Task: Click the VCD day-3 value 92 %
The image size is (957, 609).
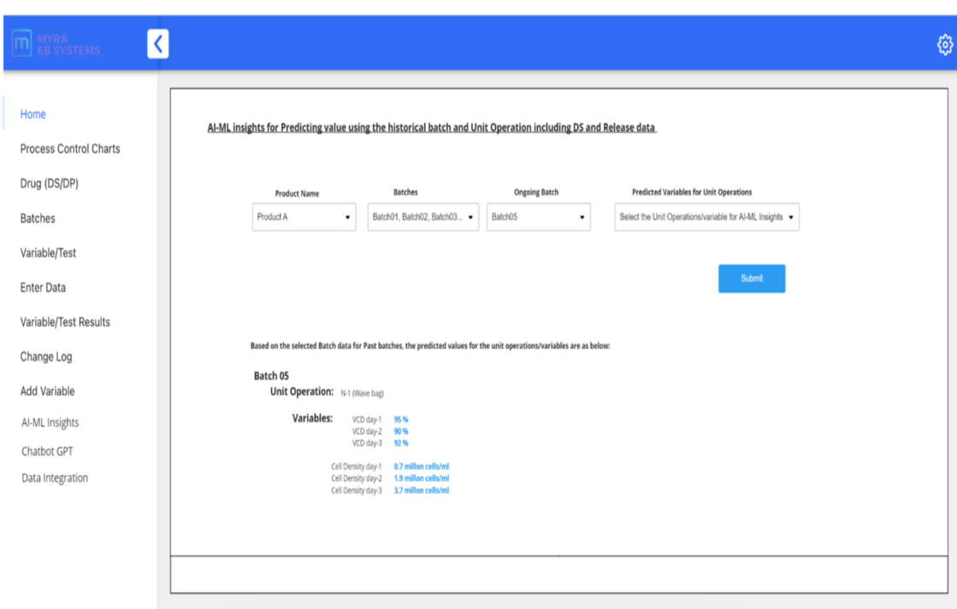Action: (x=401, y=443)
